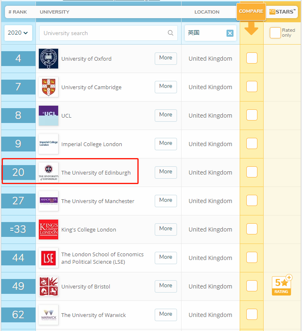Tick compare checkbox for King's College London
This screenshot has height=331, width=302.
point(252,229)
